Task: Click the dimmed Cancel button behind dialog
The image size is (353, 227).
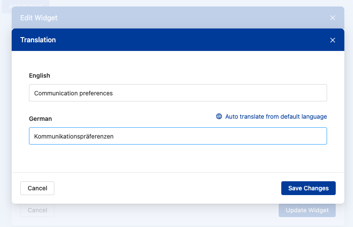Action: click(37, 210)
